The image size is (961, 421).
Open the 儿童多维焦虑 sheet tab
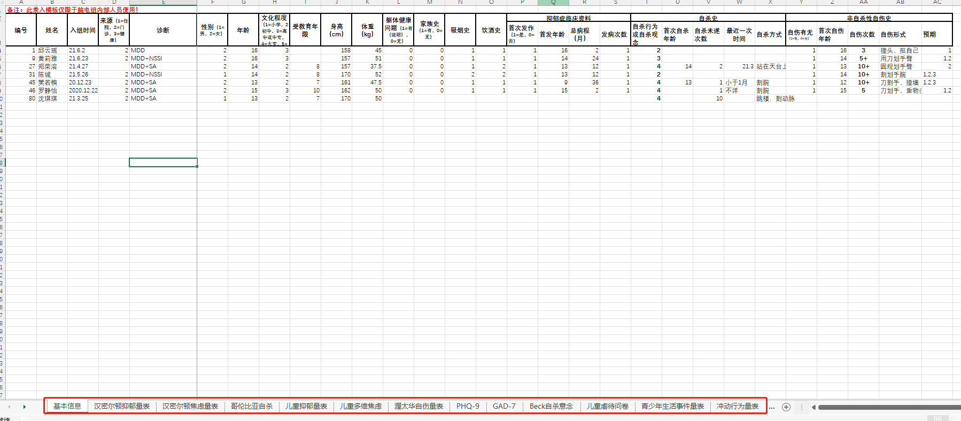point(361,406)
